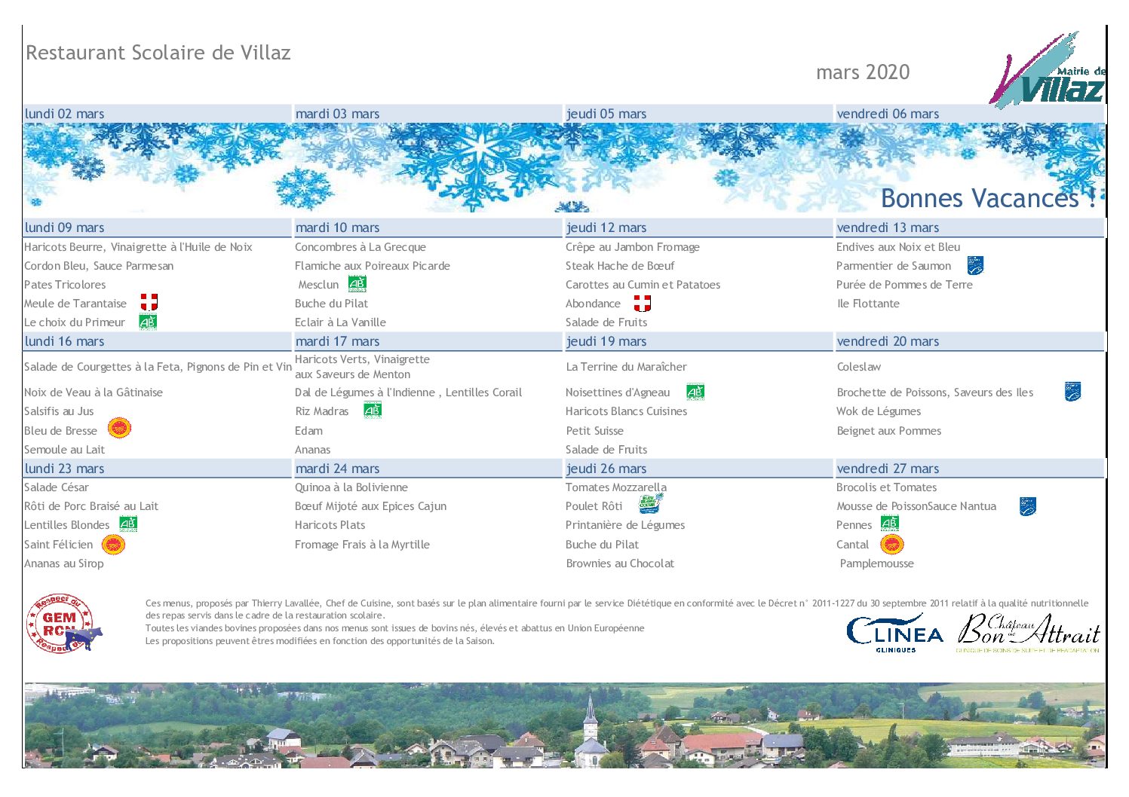The image size is (1129, 797).
Task: Select the 'lundi 16 mars' day header
Action: (157, 341)
